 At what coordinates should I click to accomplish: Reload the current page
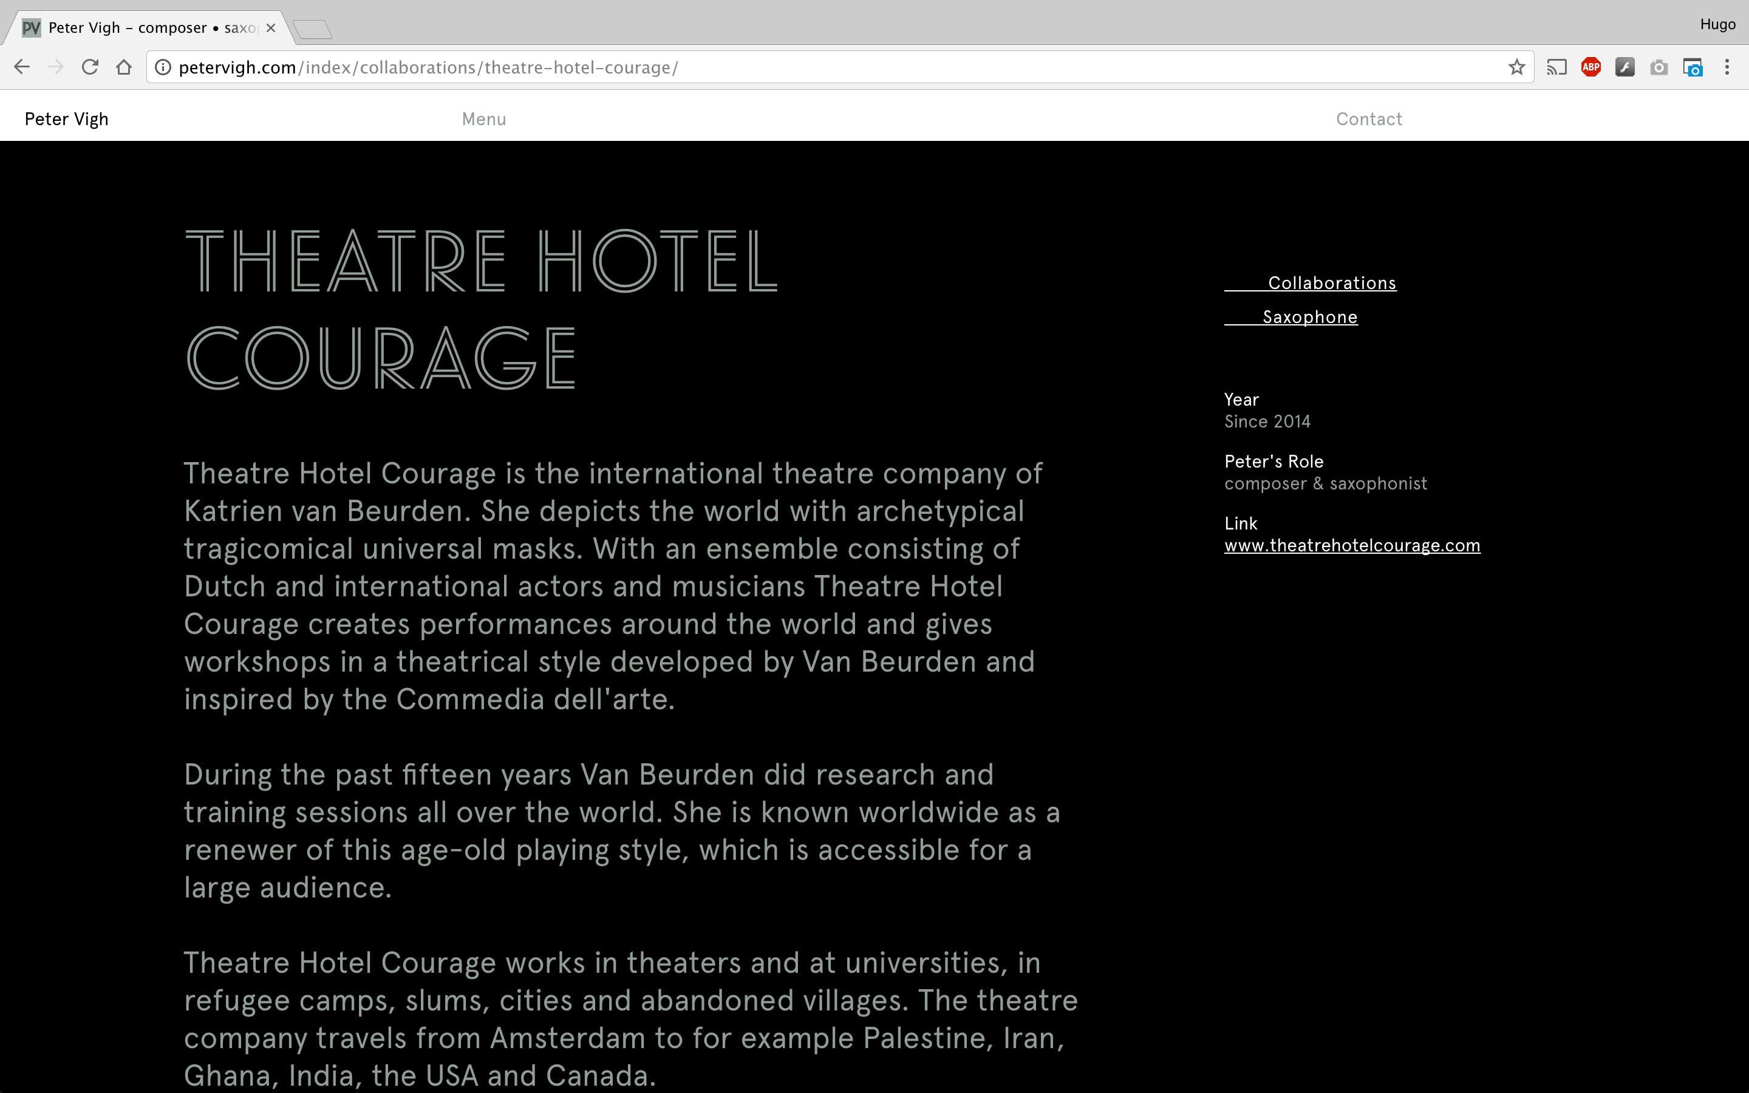(90, 67)
